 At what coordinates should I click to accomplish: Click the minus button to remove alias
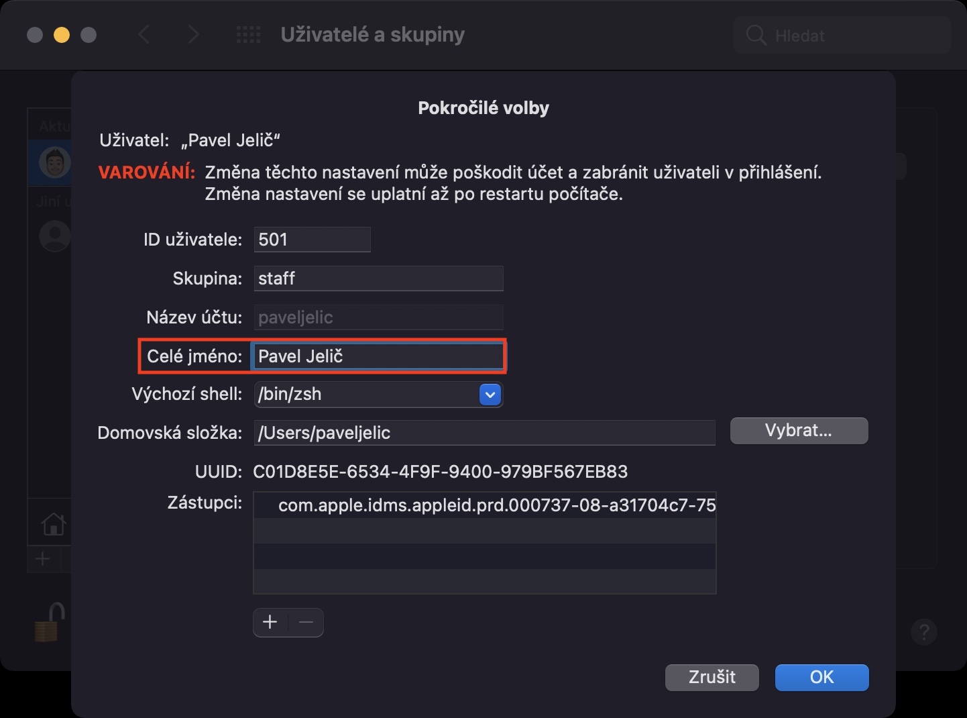(x=306, y=622)
